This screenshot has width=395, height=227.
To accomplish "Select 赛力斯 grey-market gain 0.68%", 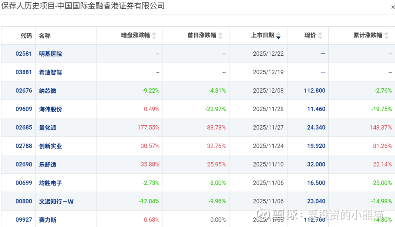I will tap(152, 219).
